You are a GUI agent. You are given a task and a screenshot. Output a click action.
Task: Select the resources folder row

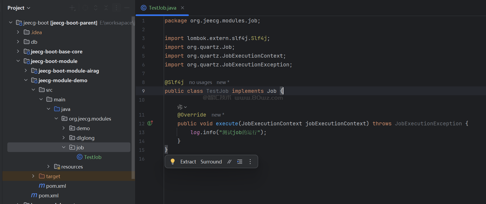click(x=72, y=167)
